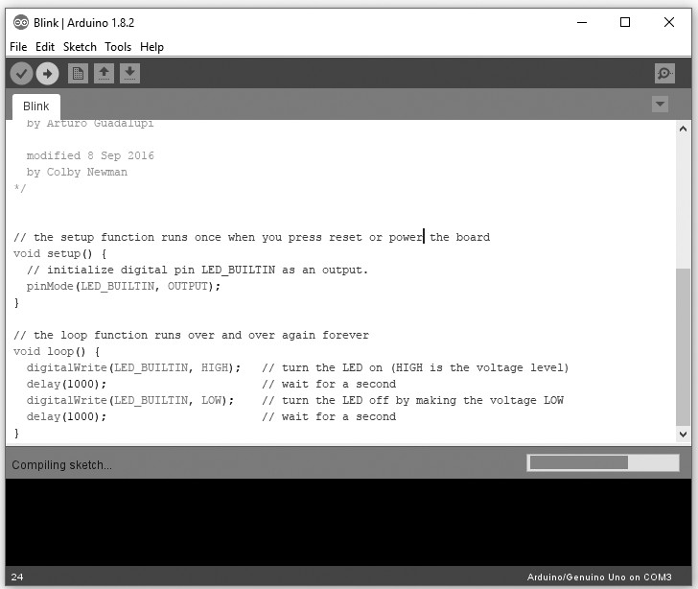Image resolution: width=698 pixels, height=589 pixels.
Task: Close the Arduino window
Action: (x=668, y=22)
